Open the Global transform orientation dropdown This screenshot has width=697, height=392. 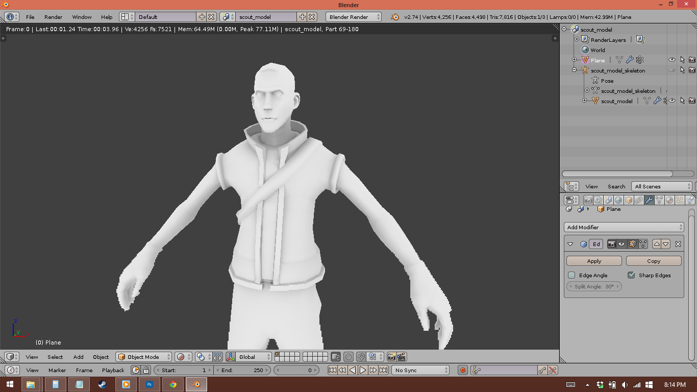point(254,357)
